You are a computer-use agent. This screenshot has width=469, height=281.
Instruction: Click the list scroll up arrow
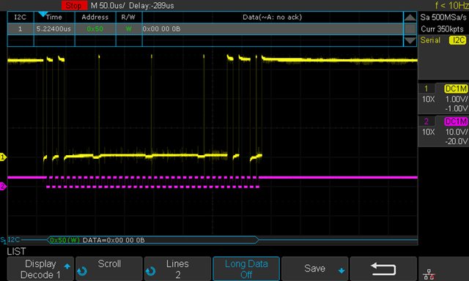pyautogui.click(x=410, y=18)
